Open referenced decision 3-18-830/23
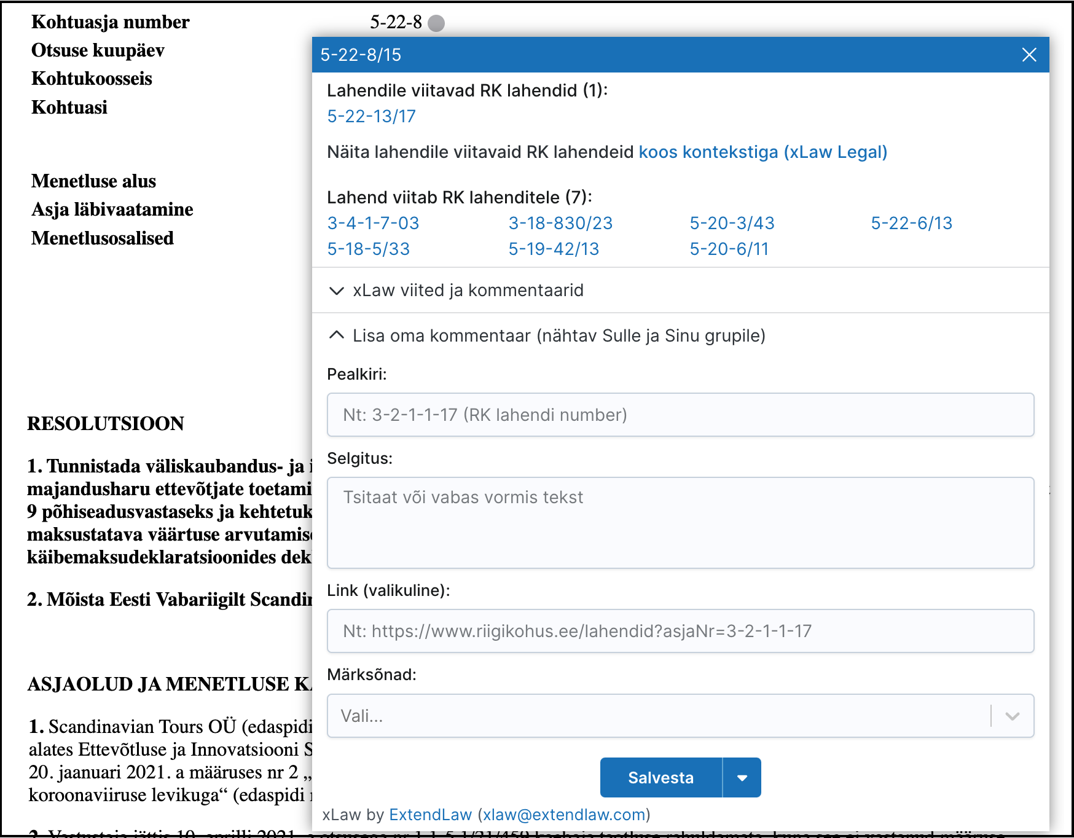Viewport: 1074px width, 838px height. coord(560,223)
